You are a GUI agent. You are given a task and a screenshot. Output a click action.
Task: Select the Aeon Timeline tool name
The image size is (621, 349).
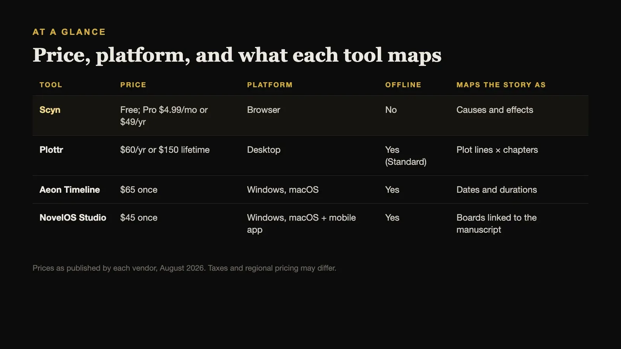coord(70,190)
